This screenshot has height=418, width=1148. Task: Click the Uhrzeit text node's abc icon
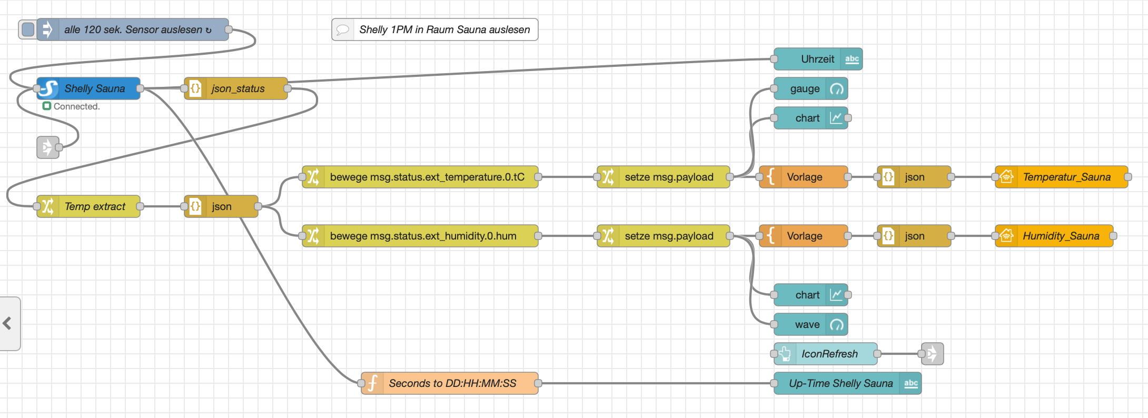(x=852, y=59)
